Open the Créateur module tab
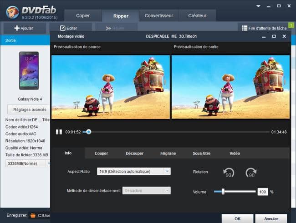This screenshot has width=296, height=223. (197, 15)
